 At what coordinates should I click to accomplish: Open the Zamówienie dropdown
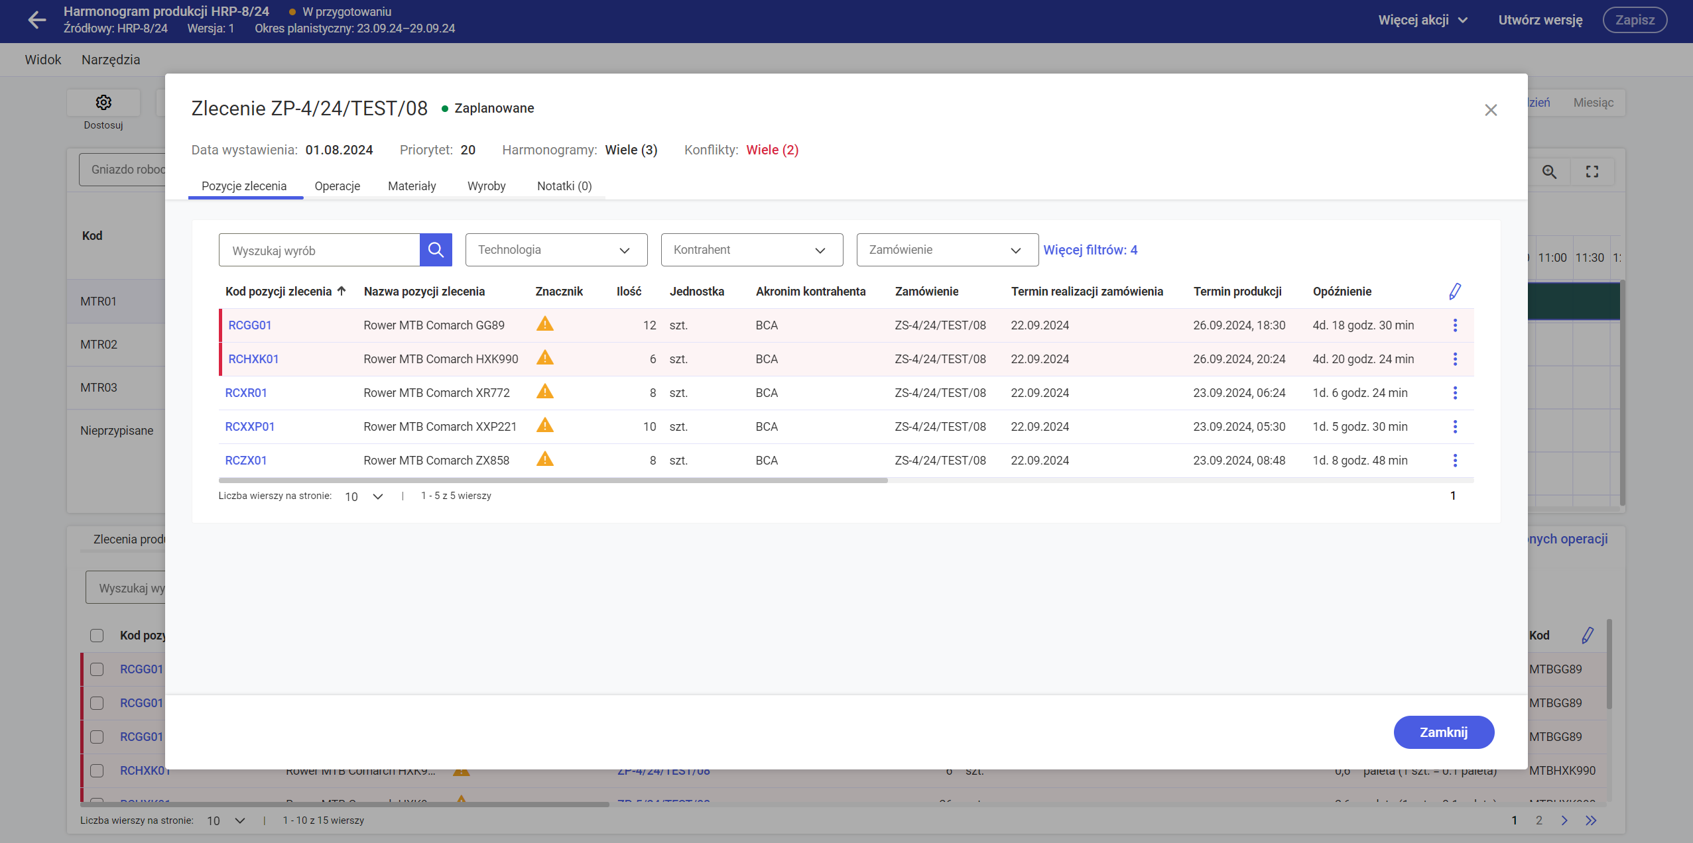click(x=948, y=250)
